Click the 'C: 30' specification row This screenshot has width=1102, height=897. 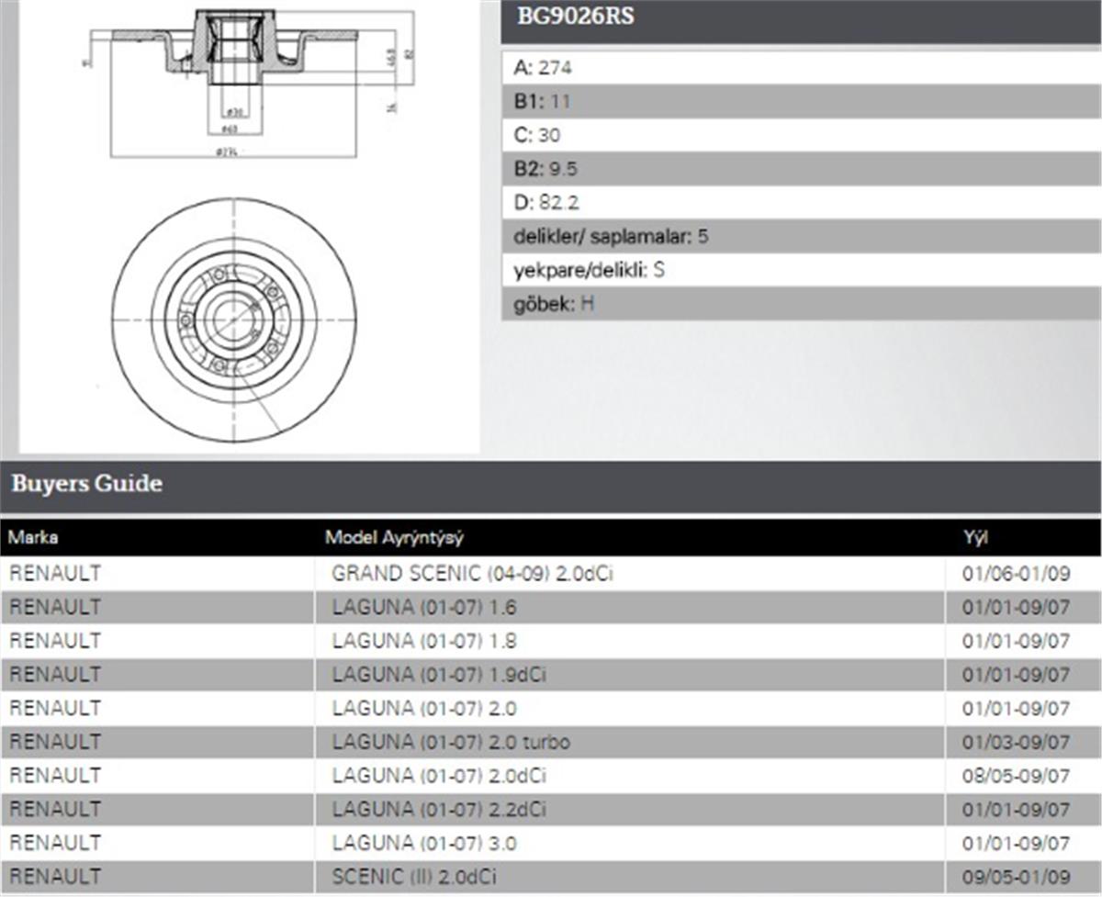[801, 135]
